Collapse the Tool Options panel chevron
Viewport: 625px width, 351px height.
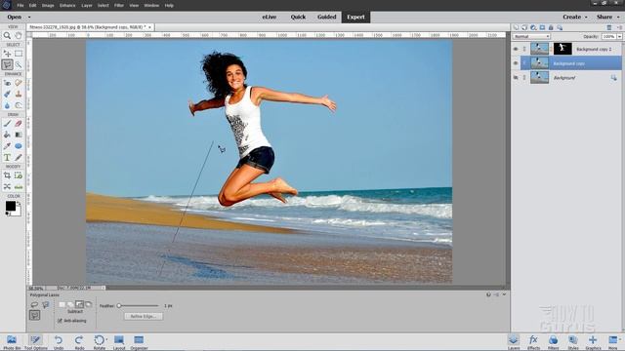click(504, 294)
